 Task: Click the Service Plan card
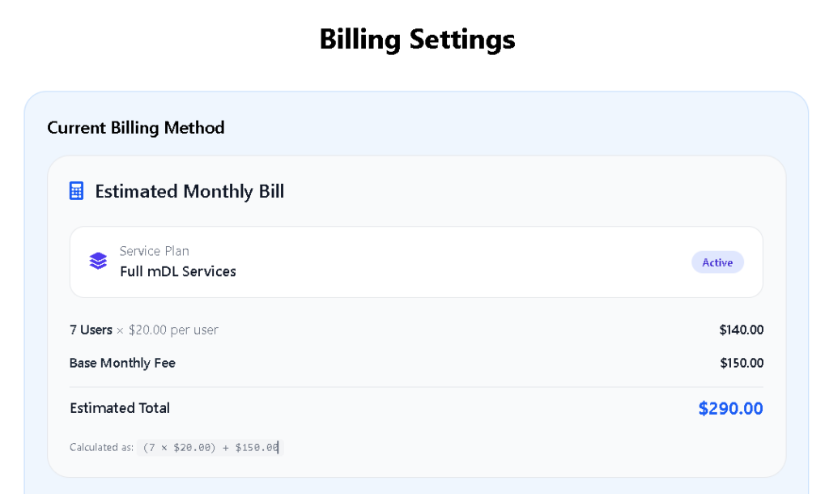416,262
